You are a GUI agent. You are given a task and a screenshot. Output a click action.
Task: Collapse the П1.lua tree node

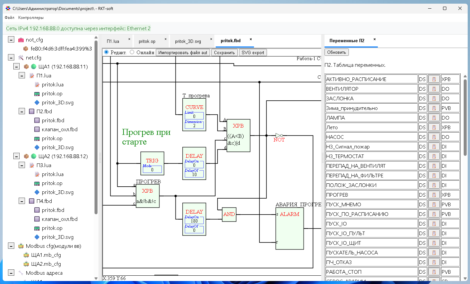22,76
